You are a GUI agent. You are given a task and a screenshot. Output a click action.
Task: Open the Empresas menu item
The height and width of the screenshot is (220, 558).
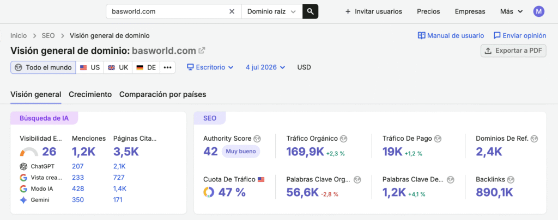pos(470,11)
